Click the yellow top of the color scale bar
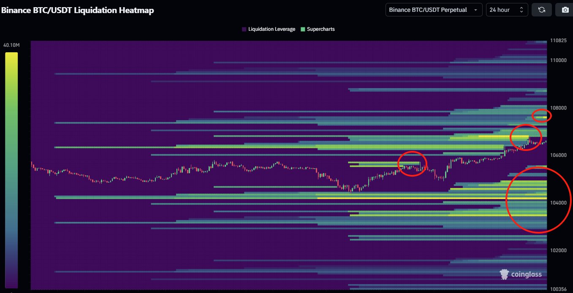573x293 pixels. 11,57
